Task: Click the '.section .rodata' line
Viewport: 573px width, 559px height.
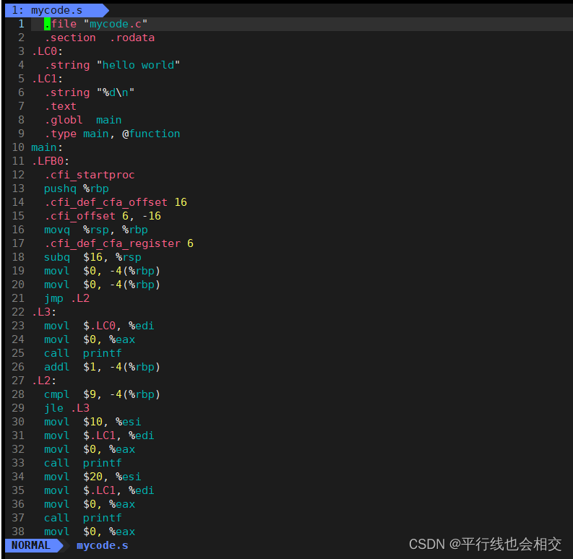Action: click(100, 38)
